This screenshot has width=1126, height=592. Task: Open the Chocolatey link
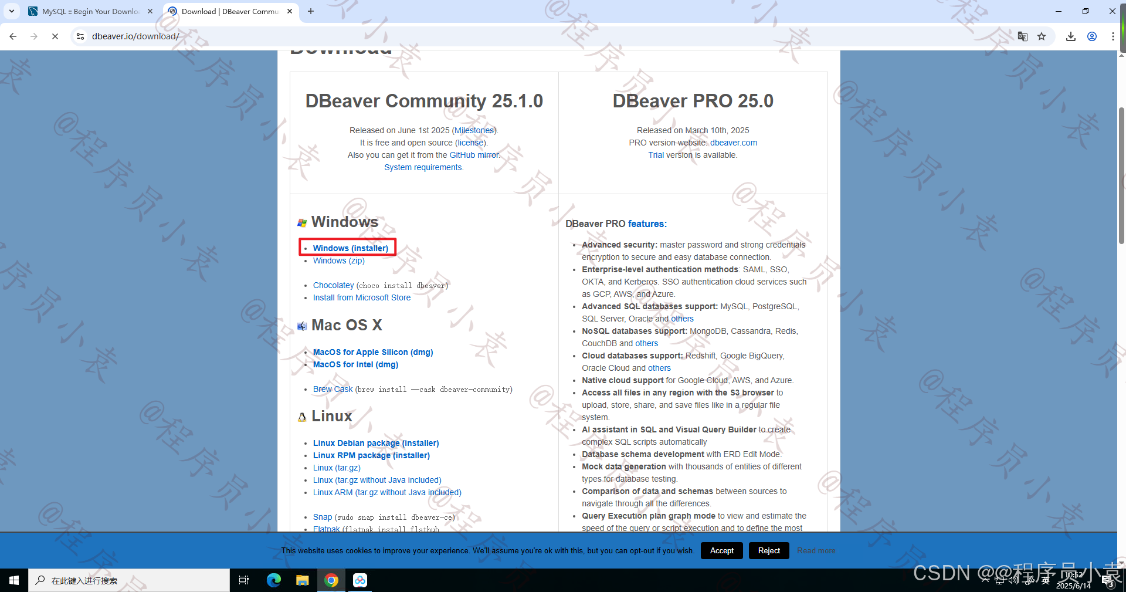333,285
